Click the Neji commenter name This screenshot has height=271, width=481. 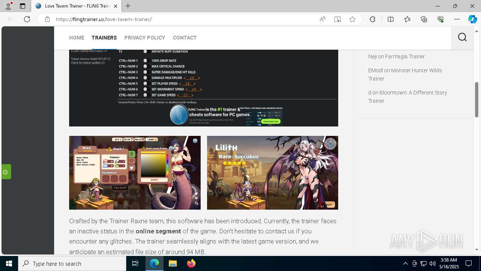372,56
